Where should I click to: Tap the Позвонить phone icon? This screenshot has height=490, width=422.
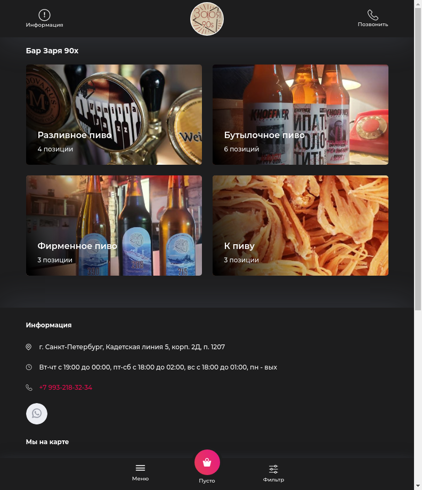click(372, 15)
